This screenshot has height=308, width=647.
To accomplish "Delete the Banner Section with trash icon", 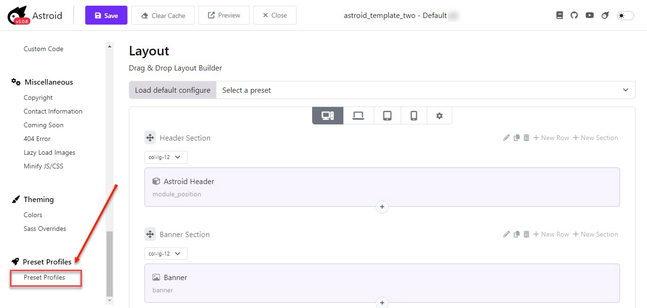I will click(x=526, y=234).
